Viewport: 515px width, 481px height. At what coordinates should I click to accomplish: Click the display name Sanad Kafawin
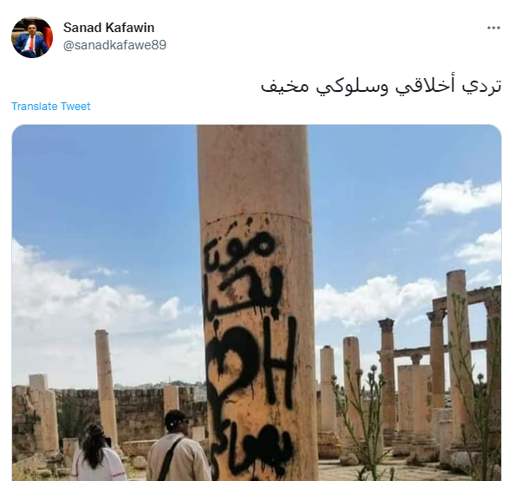[108, 28]
